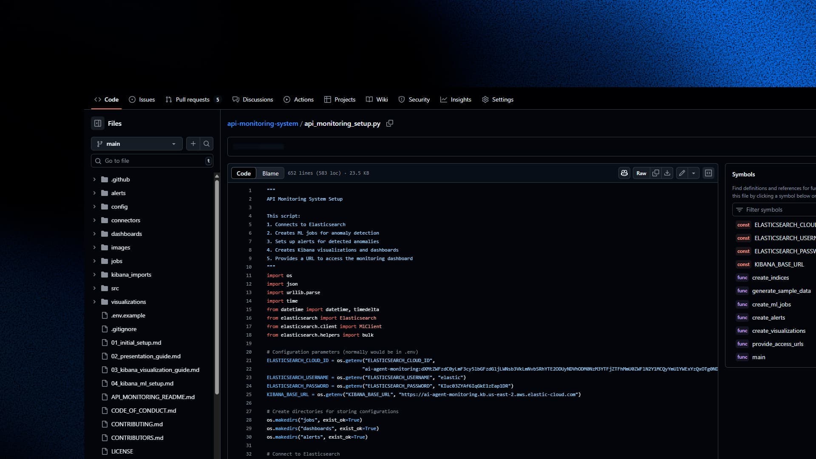Copy the api_monitoring_setup.py file path
This screenshot has width=816, height=459.
pyautogui.click(x=389, y=123)
